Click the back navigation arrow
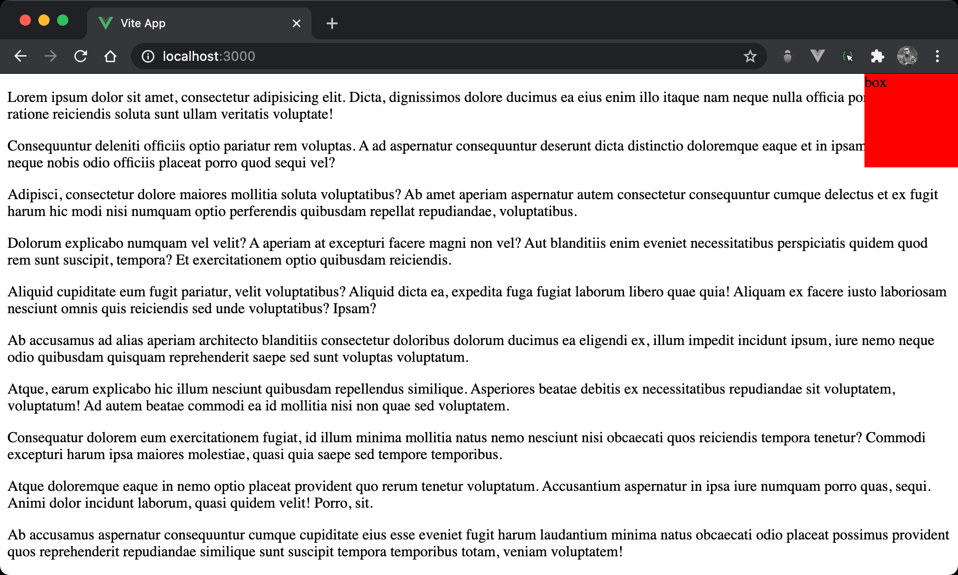The width and height of the screenshot is (958, 575). tap(21, 56)
